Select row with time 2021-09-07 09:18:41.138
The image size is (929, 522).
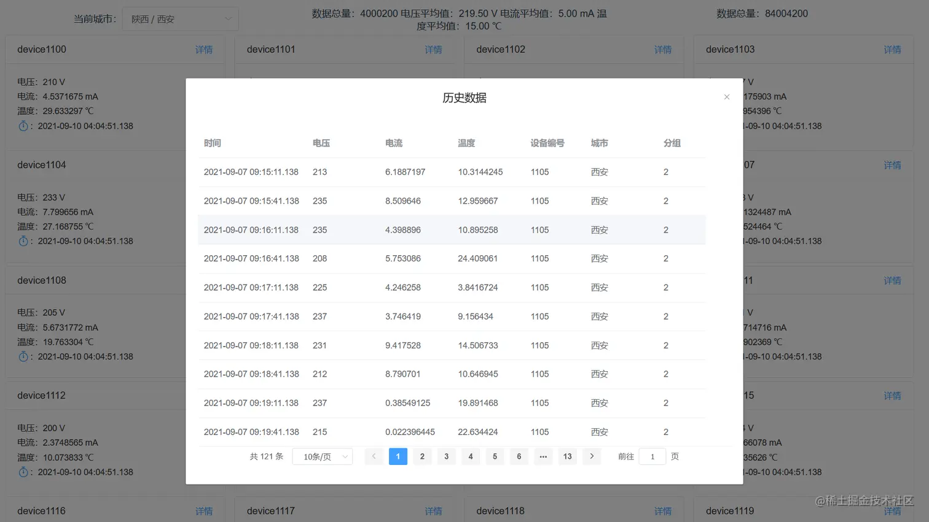pyautogui.click(x=452, y=374)
